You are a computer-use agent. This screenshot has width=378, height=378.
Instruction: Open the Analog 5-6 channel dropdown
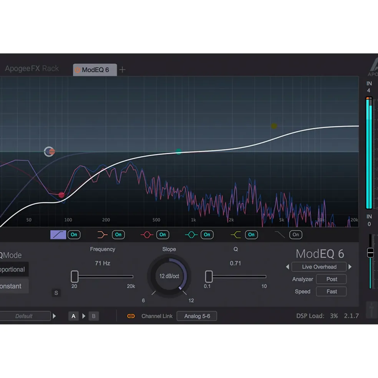[197, 316]
